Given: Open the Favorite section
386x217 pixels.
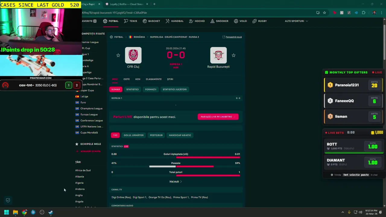Looking at the screenshot, I should (x=89, y=21).
